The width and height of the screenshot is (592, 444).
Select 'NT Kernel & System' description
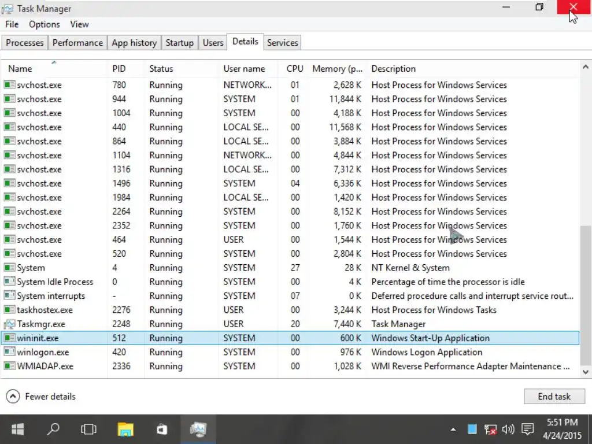410,268
